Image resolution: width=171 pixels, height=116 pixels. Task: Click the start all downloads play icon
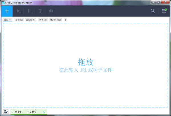click(x=19, y=11)
